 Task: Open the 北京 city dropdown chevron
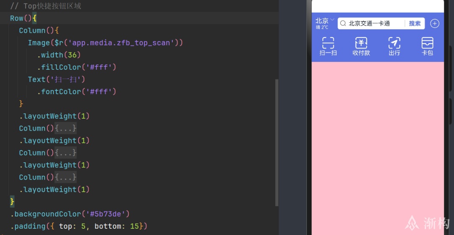332,20
